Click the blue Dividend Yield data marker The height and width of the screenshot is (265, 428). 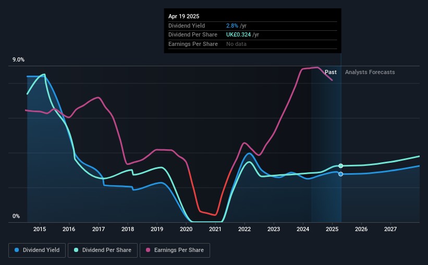pos(341,174)
